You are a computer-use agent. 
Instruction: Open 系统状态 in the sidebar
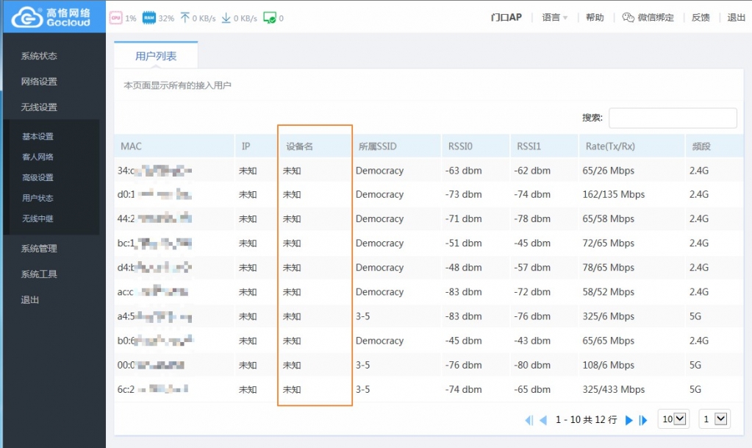(x=39, y=56)
